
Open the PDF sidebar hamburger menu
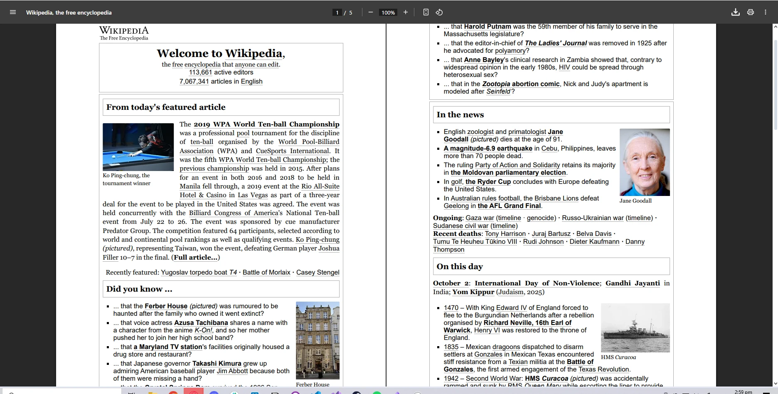pyautogui.click(x=13, y=12)
